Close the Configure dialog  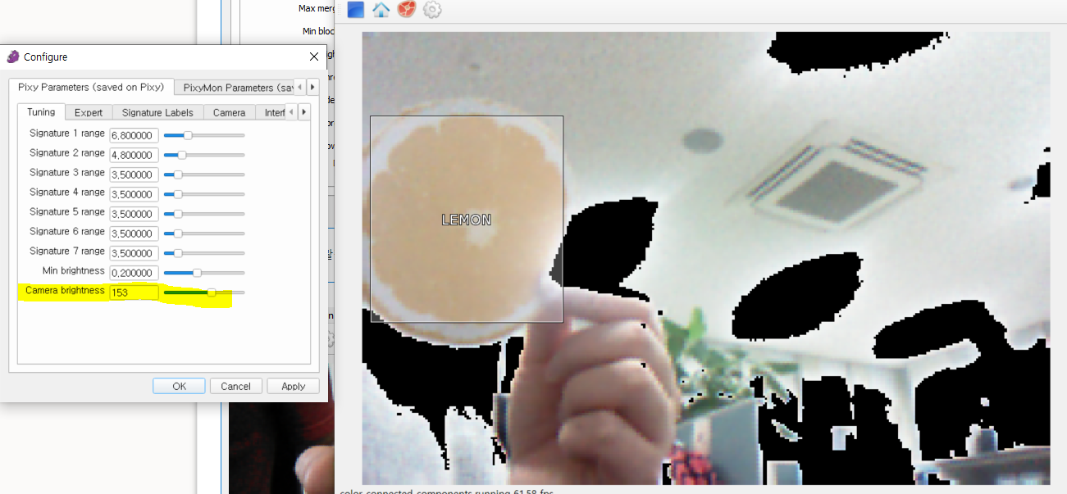click(314, 57)
